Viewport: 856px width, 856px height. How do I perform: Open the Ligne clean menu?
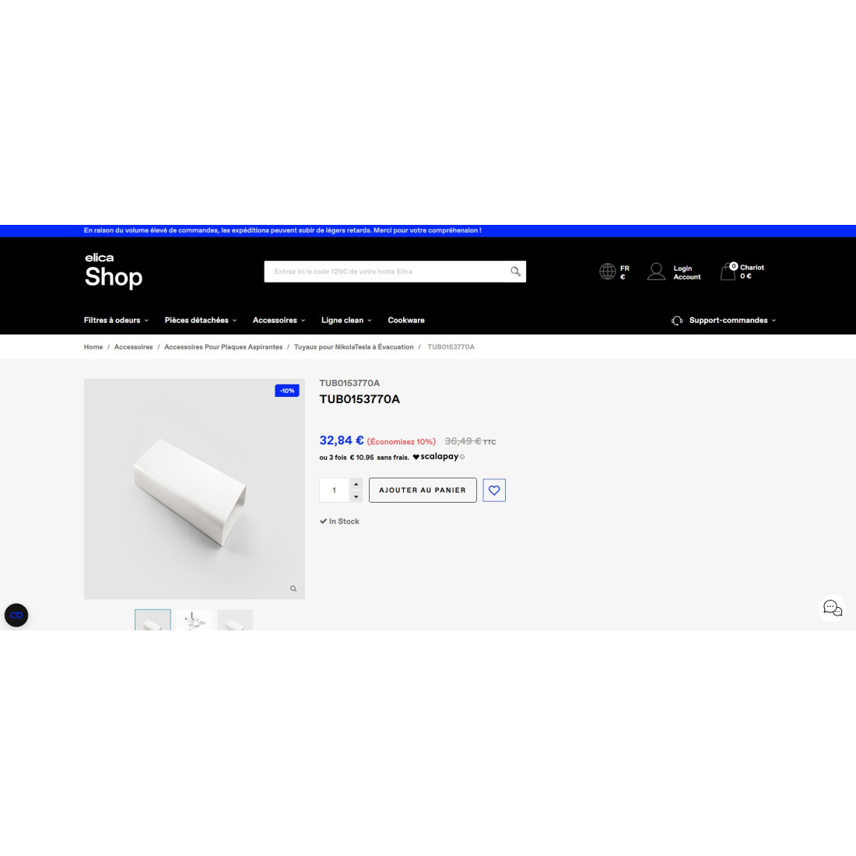point(346,321)
